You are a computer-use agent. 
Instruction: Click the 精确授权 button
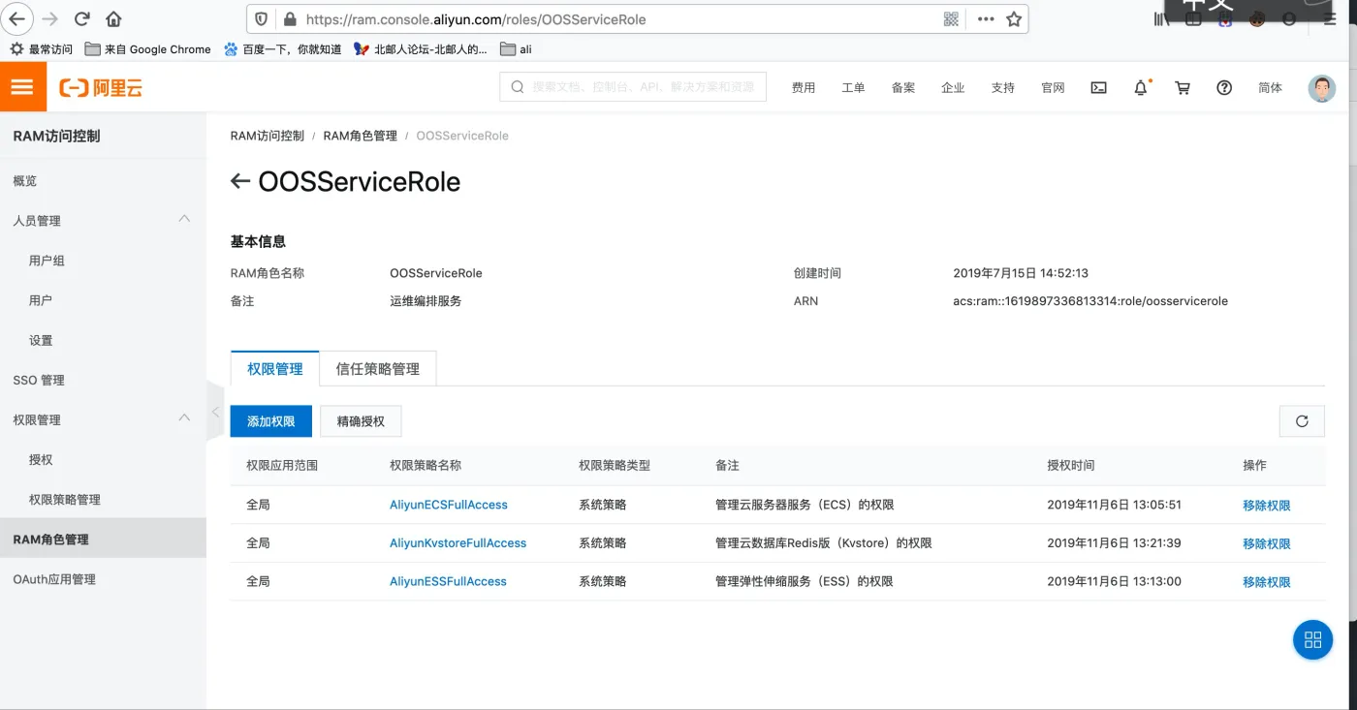[361, 421]
